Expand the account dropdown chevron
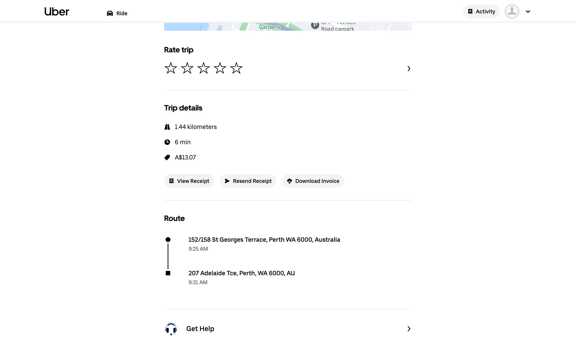Image resolution: width=576 pixels, height=360 pixels. 528,12
